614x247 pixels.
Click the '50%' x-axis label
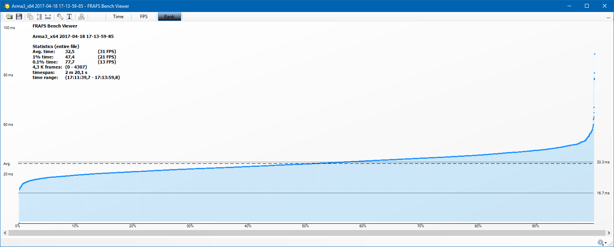[x=305, y=226]
